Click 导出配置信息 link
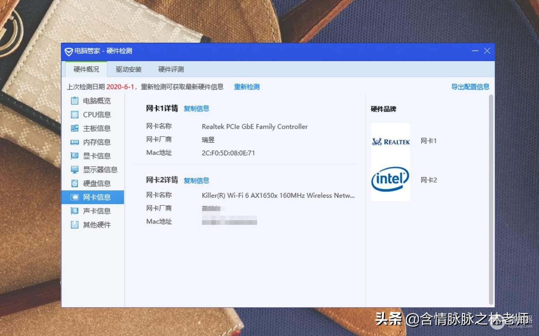The width and height of the screenshot is (539, 336). pos(470,87)
